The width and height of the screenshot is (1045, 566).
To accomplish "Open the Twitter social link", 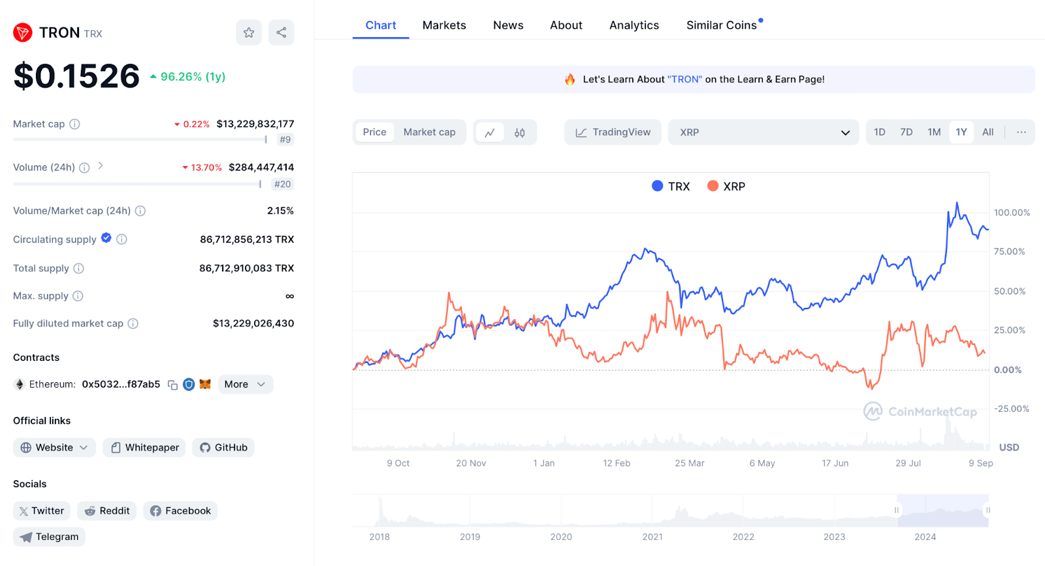I will point(42,511).
